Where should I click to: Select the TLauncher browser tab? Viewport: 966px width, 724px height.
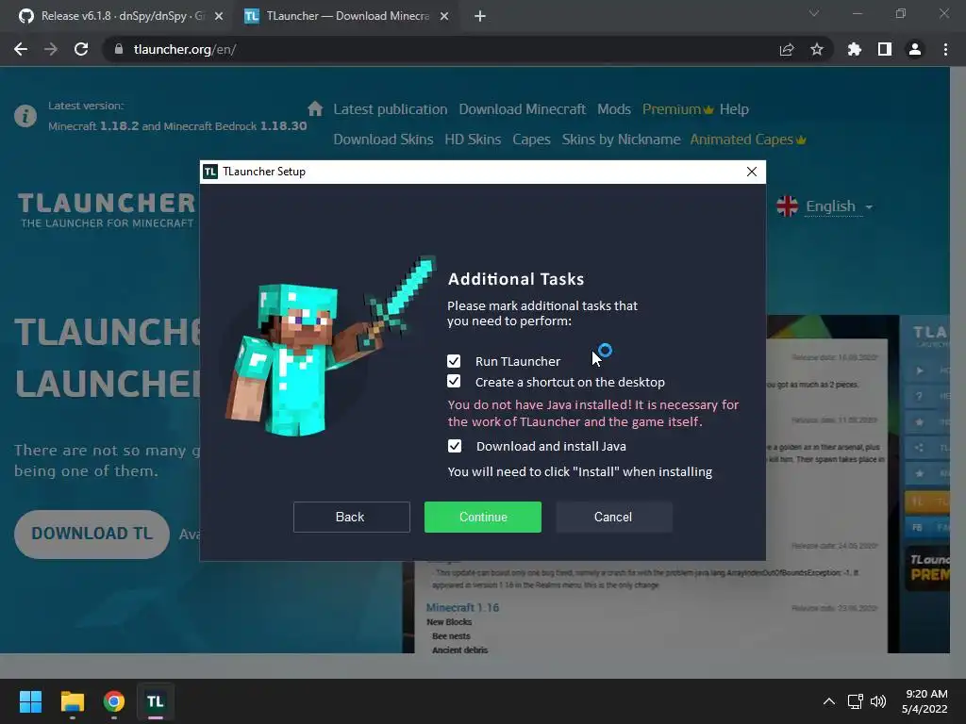[347, 16]
